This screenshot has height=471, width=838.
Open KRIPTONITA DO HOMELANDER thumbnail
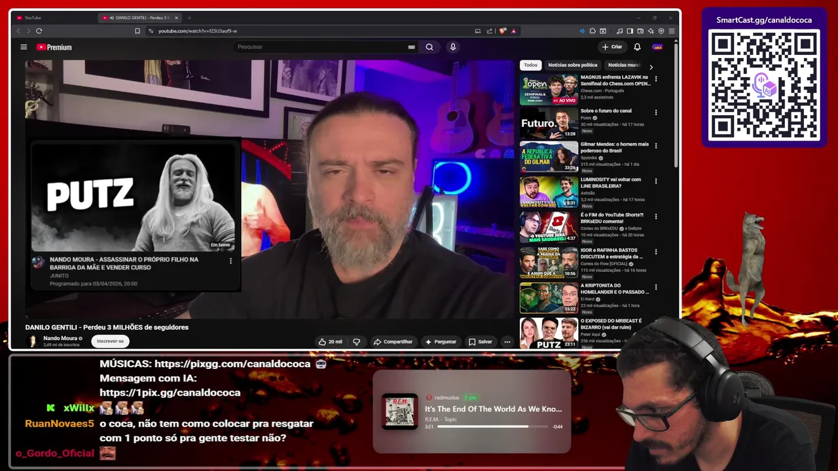549,298
